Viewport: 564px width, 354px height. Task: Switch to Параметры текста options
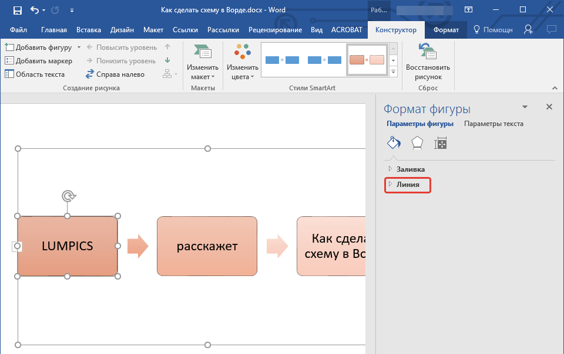[x=493, y=124]
